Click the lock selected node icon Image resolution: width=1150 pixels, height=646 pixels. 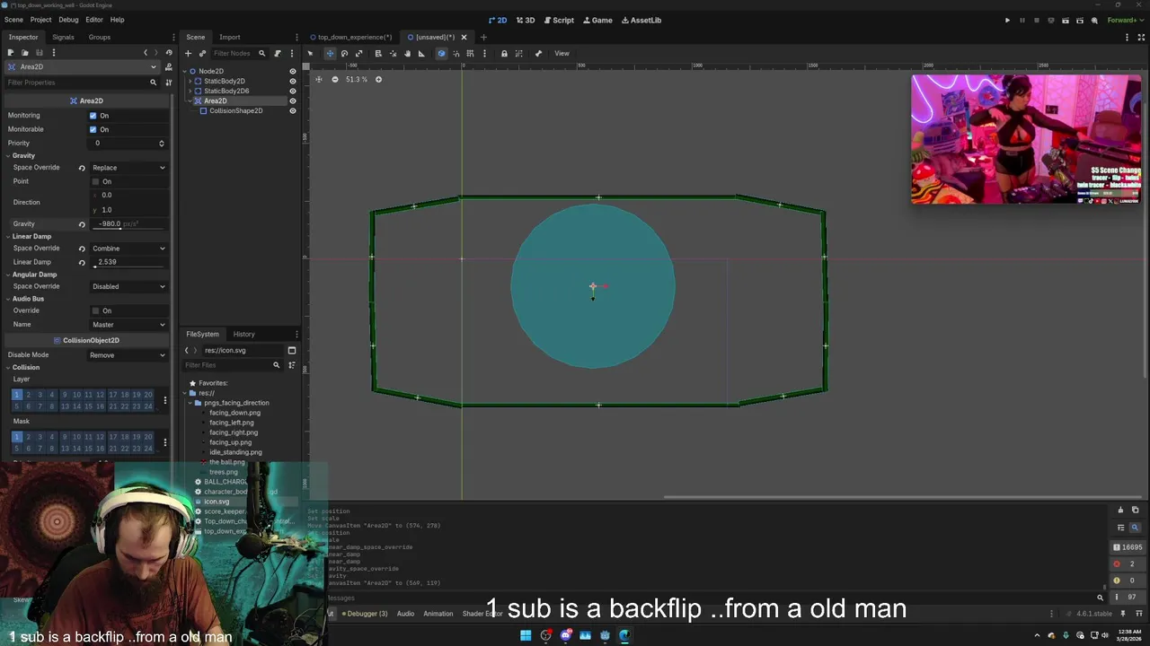coord(504,53)
